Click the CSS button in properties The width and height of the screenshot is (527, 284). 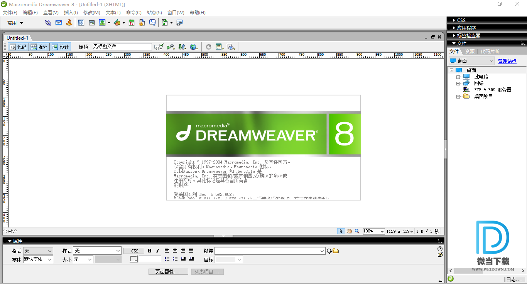tap(135, 251)
